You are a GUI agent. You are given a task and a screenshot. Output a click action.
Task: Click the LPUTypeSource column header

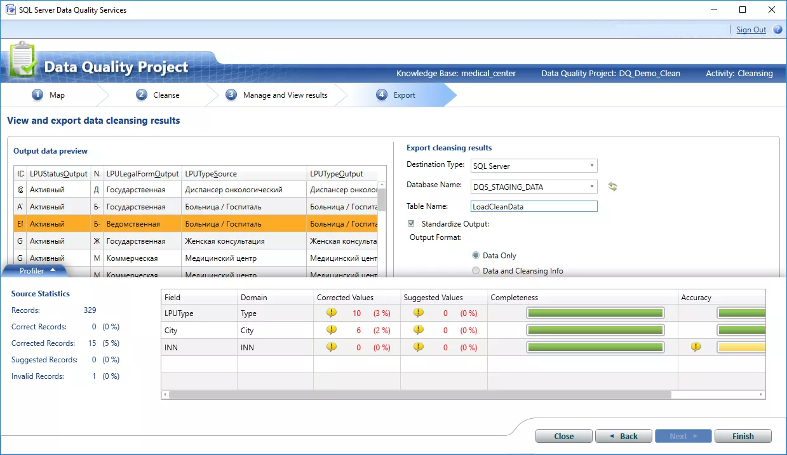[245, 173]
